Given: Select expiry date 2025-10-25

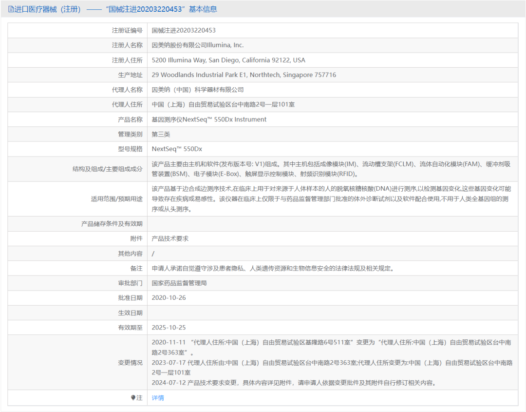Looking at the screenshot, I should pos(169,327).
